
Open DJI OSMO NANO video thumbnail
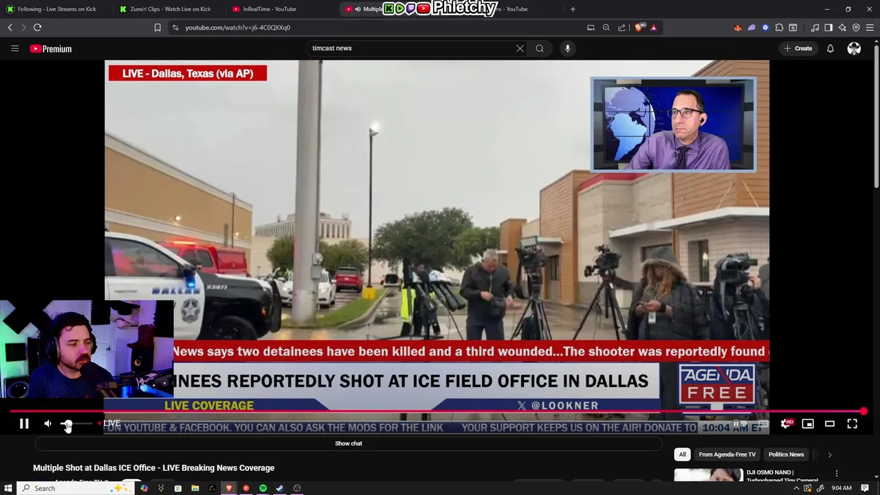(x=707, y=475)
